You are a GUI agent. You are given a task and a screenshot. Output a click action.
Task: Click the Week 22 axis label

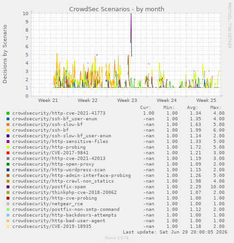[x=88, y=101]
